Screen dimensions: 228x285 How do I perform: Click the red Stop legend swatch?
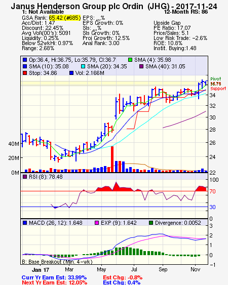click(25, 73)
